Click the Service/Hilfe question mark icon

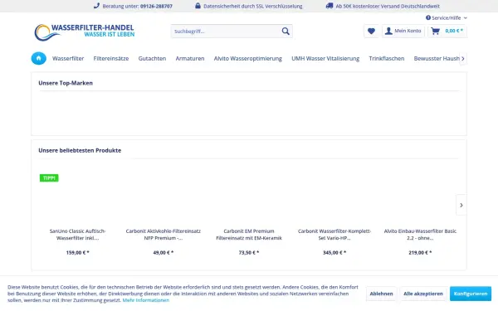point(428,17)
